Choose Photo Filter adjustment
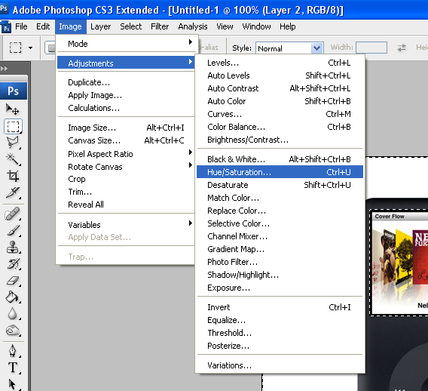428x391 pixels. (x=280, y=262)
